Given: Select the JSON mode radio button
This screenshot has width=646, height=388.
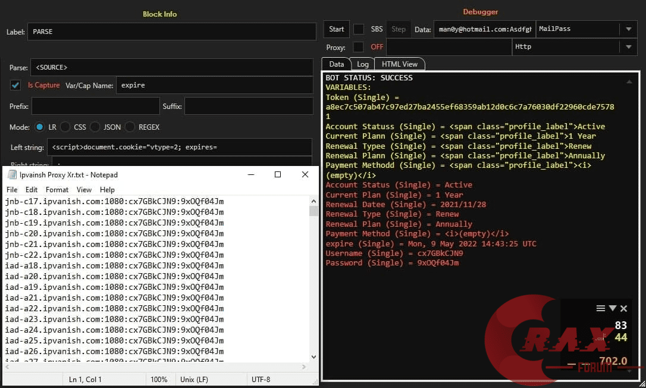Looking at the screenshot, I should point(95,127).
